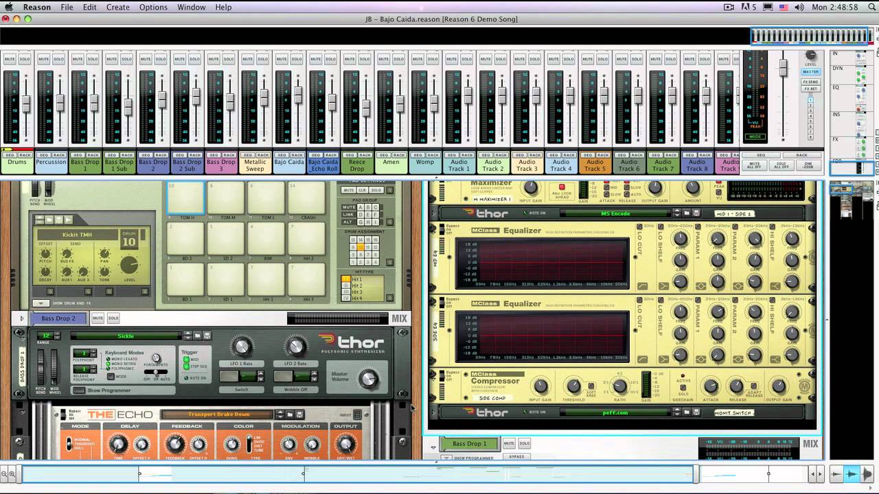Click Percussion channel RACK button

coord(59,155)
